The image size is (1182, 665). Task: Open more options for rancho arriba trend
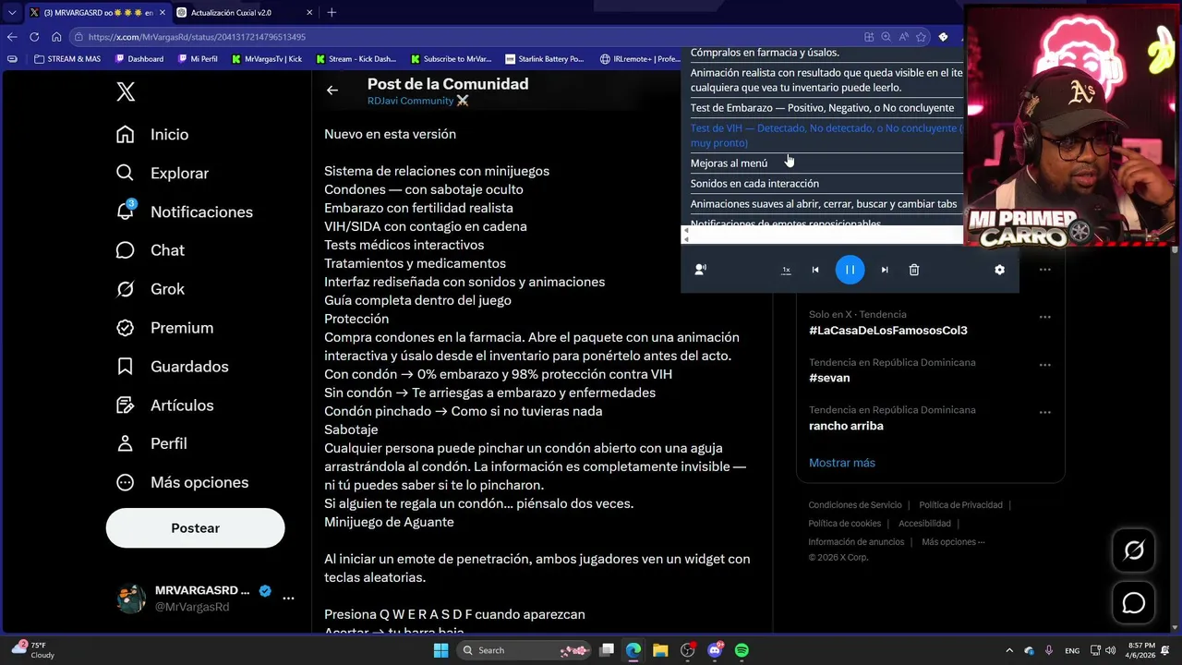tap(1044, 413)
